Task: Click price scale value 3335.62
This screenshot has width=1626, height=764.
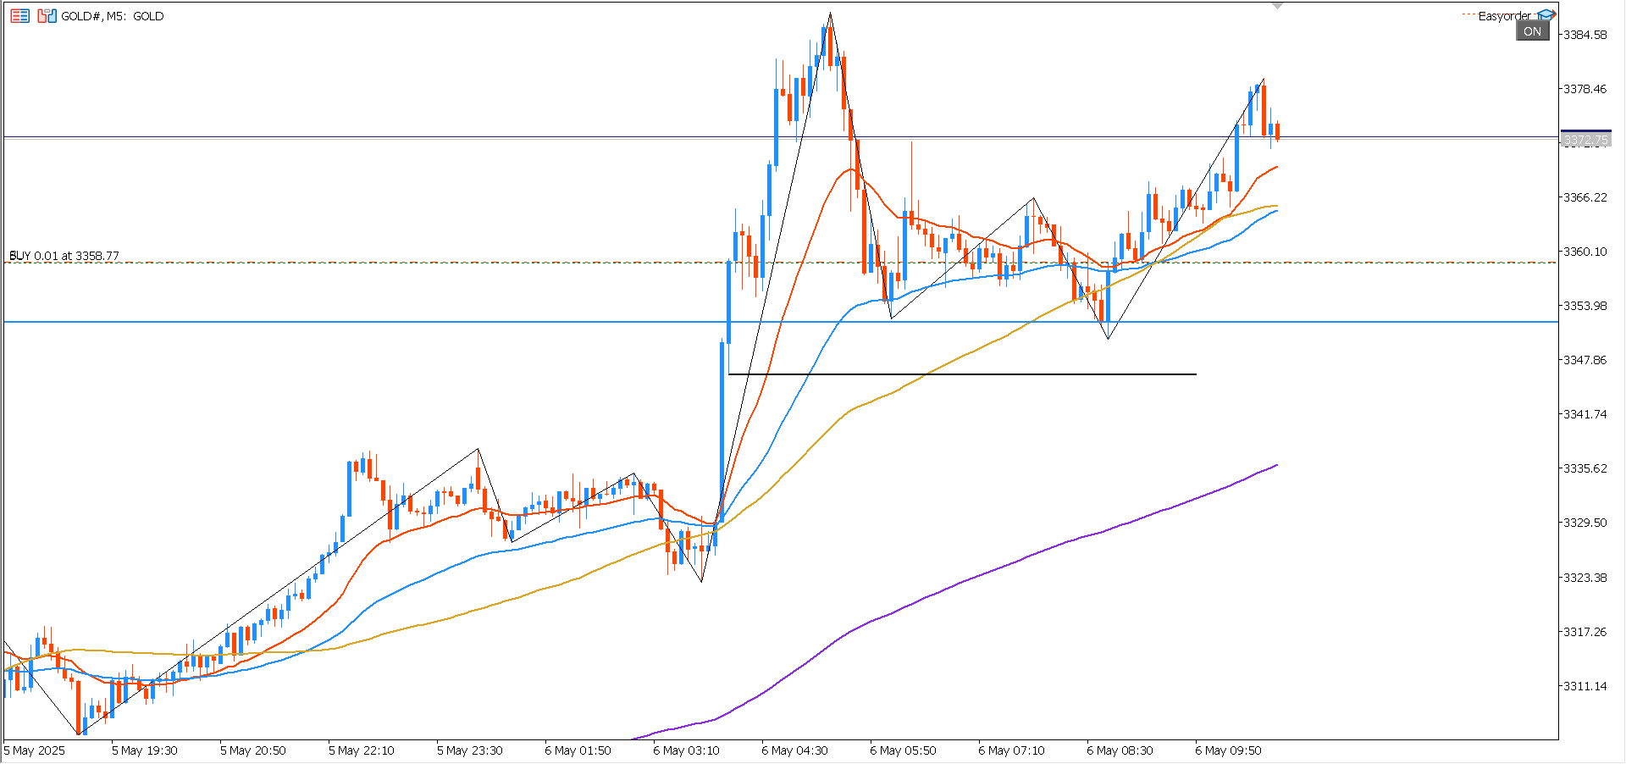Action: [x=1585, y=468]
